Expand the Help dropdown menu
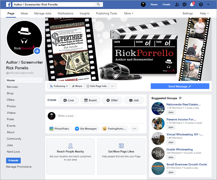217x180 pixels. tap(204, 14)
